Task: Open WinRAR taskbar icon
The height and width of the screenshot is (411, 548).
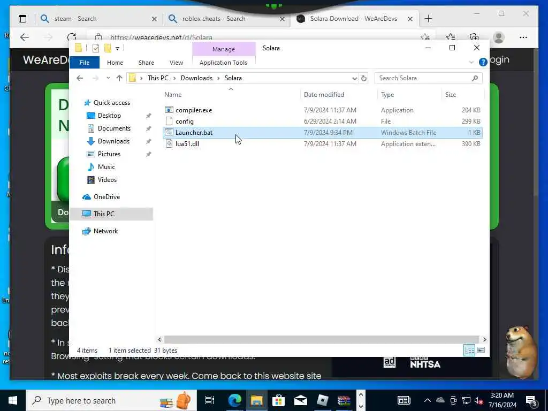Action: [344, 400]
